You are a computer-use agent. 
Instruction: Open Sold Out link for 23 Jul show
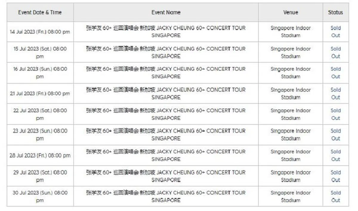pyautogui.click(x=336, y=135)
